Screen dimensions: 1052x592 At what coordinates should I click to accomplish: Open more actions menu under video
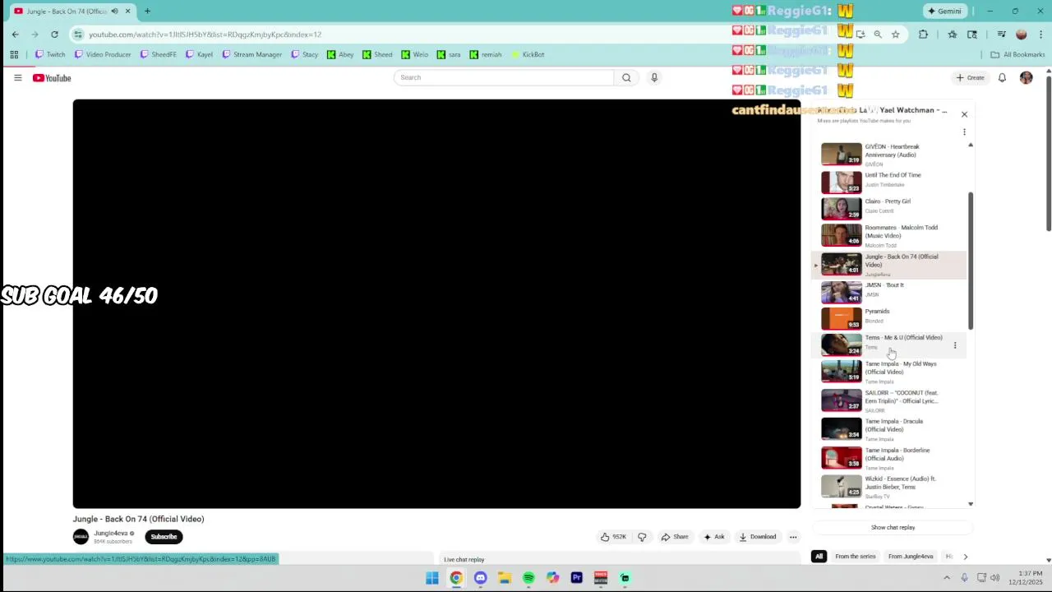point(793,537)
